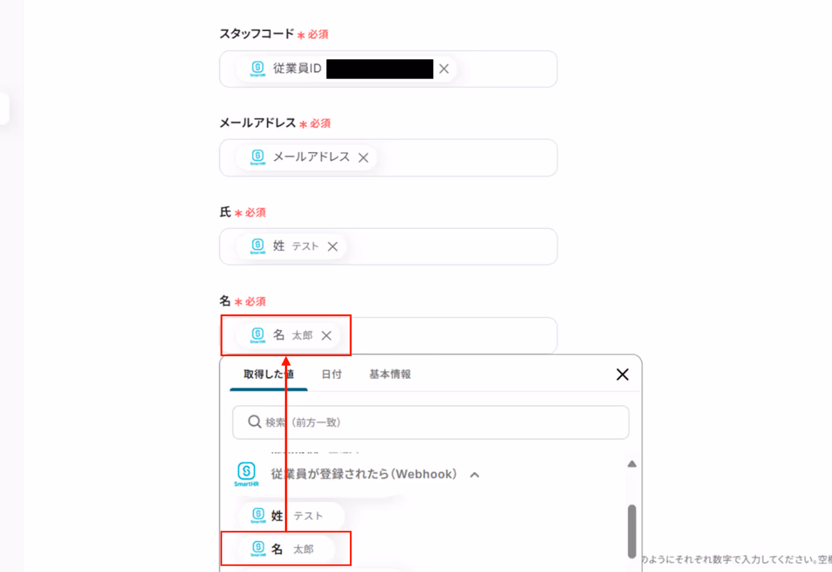832x572 pixels.
Task: Click the magnifier search icon
Action: 254,422
